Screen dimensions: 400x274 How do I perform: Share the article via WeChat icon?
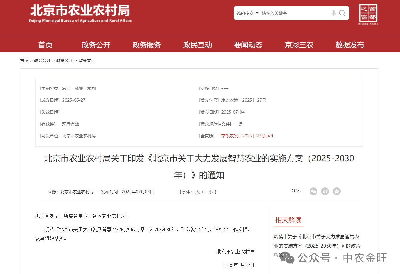[313, 191]
